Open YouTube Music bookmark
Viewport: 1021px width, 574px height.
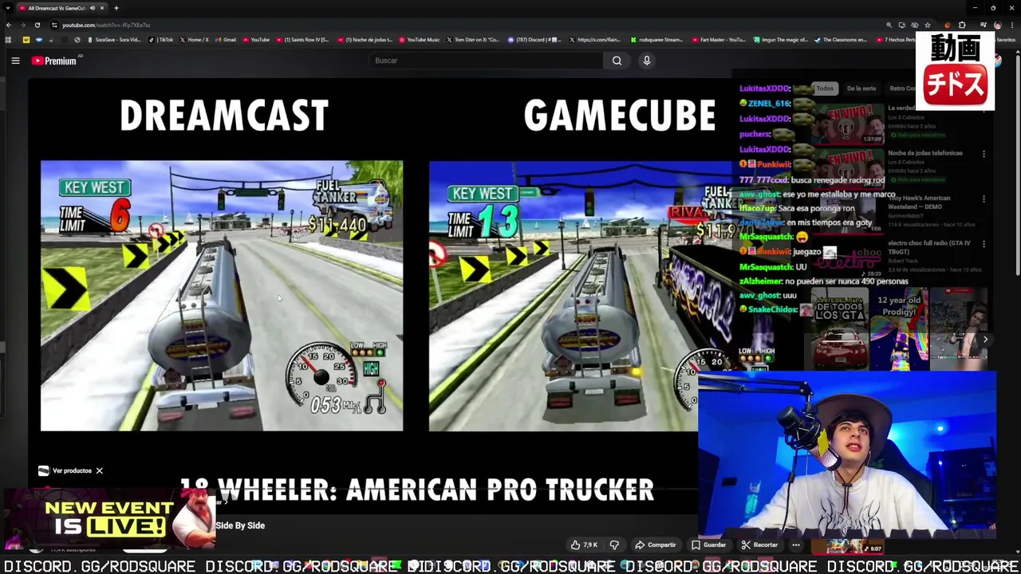pyautogui.click(x=420, y=39)
